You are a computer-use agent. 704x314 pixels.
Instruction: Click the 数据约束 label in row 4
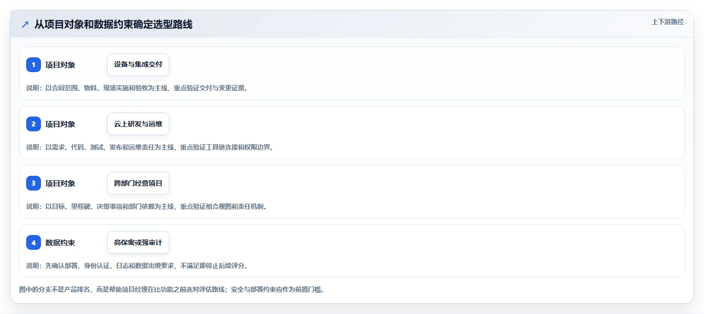[x=60, y=242]
